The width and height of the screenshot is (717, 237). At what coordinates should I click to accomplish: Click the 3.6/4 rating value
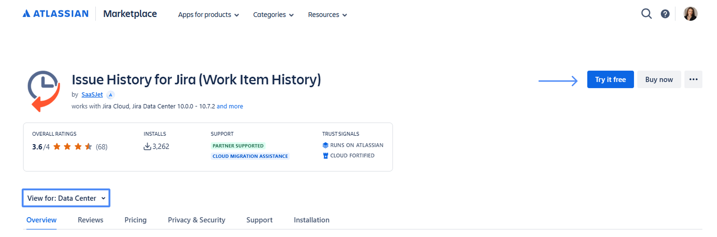pos(41,147)
